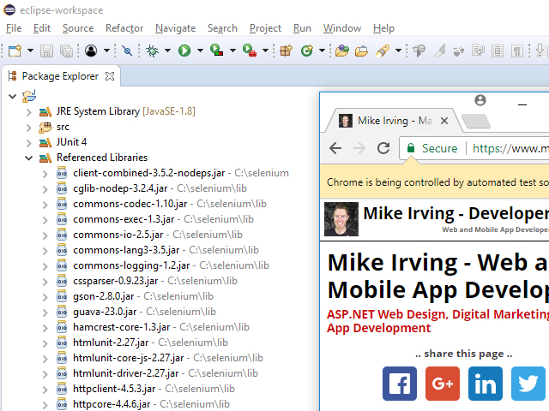Click the New Java Class icon
Viewport: 549px width, 411px height.
tap(307, 51)
